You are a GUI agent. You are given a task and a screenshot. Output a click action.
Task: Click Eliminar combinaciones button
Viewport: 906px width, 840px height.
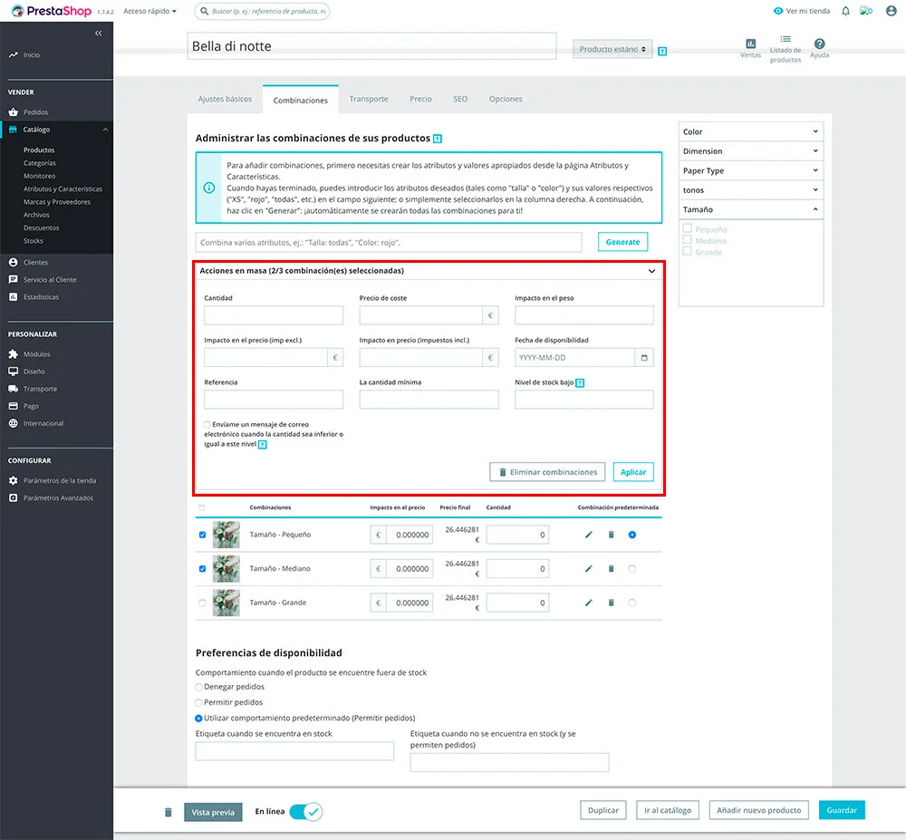coord(547,472)
